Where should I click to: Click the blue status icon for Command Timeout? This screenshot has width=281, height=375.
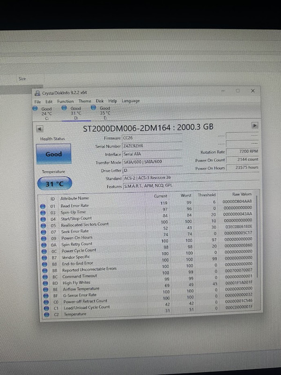45,277
